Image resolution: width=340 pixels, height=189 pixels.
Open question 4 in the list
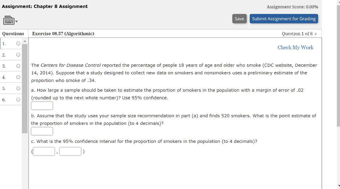tap(11, 77)
